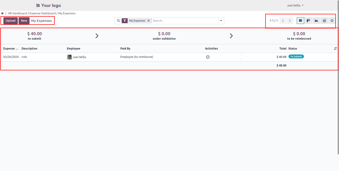Switch to the kanban view

point(308,21)
